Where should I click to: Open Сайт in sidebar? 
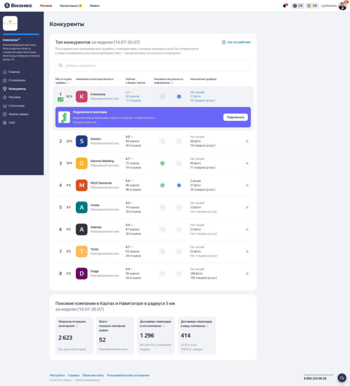tap(12, 122)
